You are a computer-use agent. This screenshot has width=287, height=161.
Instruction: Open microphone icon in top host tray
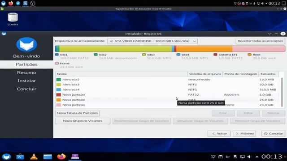click(254, 4)
